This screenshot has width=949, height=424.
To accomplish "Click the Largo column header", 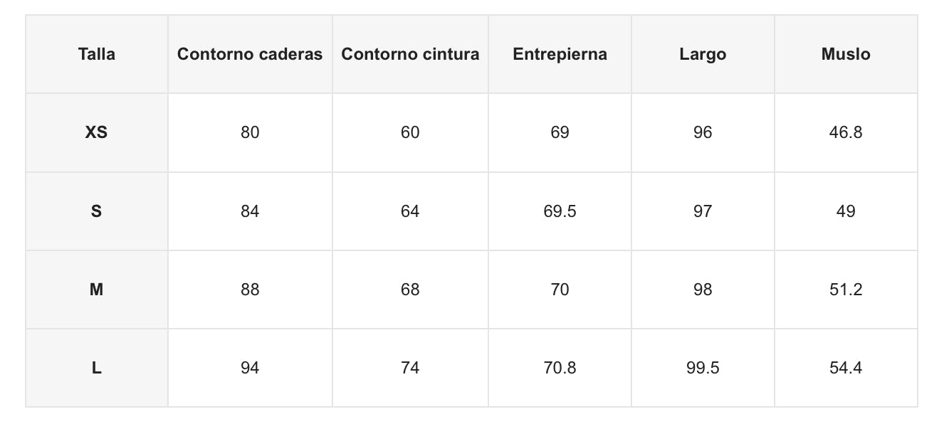I will point(703,54).
